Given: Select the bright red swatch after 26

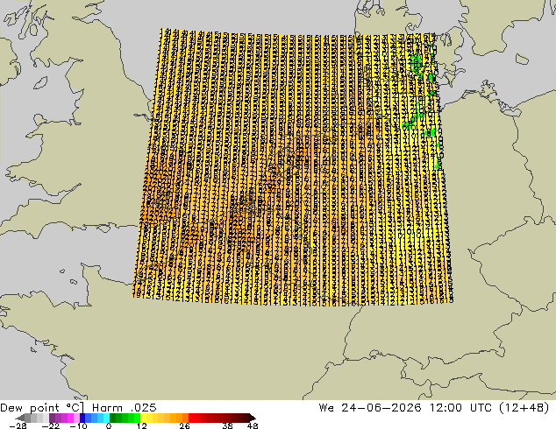Looking at the screenshot, I should tap(191, 418).
